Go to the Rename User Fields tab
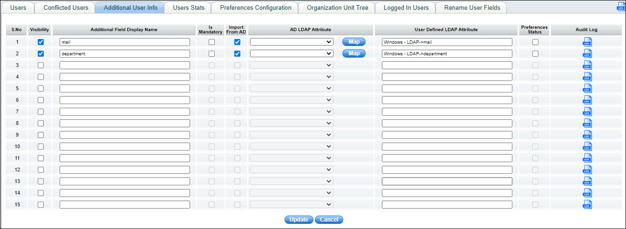 (x=472, y=7)
